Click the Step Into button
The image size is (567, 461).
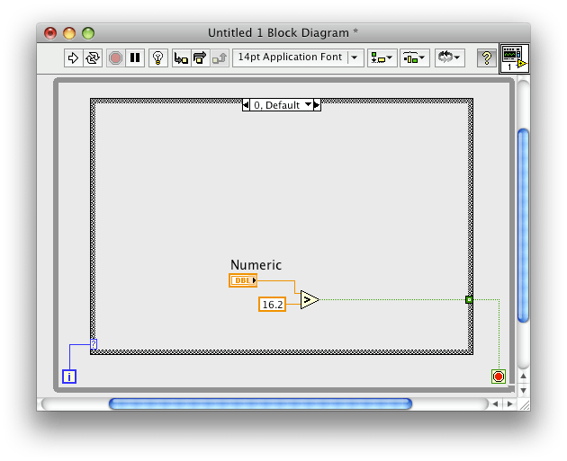[x=181, y=58]
